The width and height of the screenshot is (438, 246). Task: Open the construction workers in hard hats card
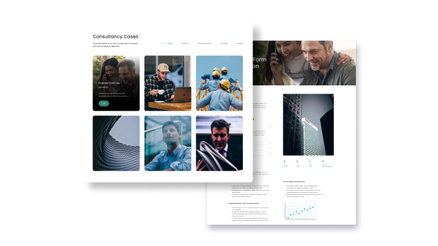[x=219, y=83]
